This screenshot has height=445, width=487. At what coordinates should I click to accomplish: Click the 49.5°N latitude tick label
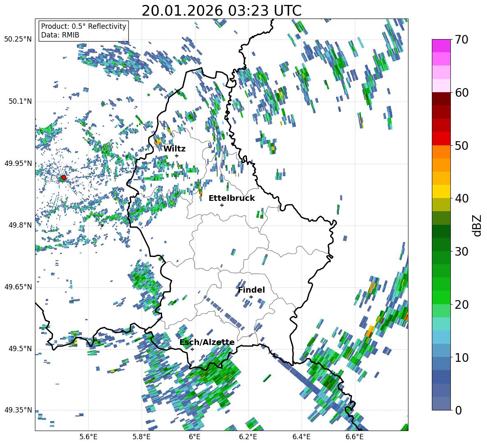pos(20,348)
